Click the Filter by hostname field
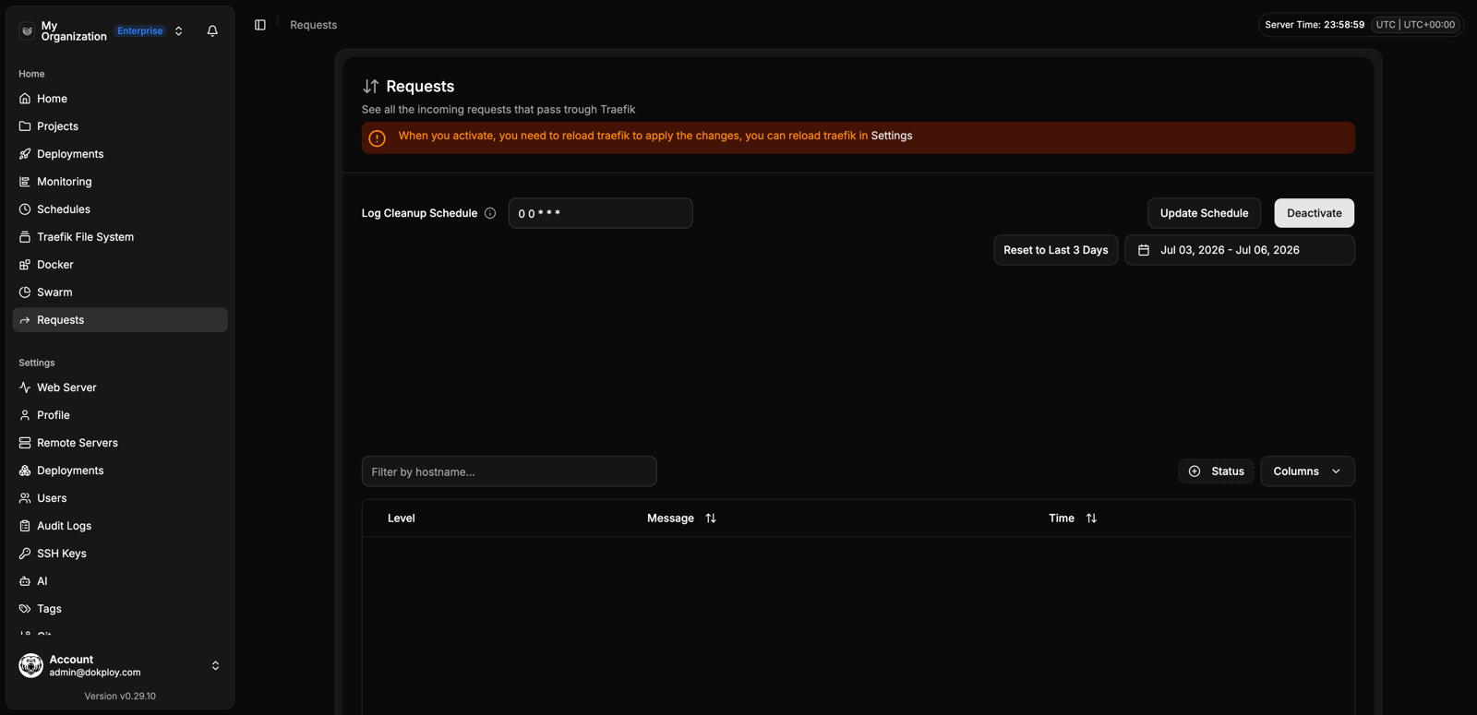This screenshot has height=715, width=1477. (x=509, y=471)
